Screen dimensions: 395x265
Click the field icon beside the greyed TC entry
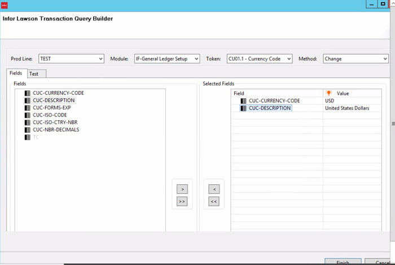27,137
